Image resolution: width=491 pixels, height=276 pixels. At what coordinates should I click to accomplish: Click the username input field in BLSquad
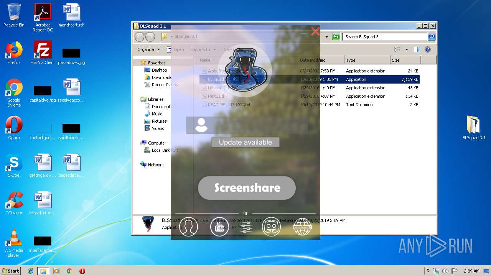click(x=247, y=125)
